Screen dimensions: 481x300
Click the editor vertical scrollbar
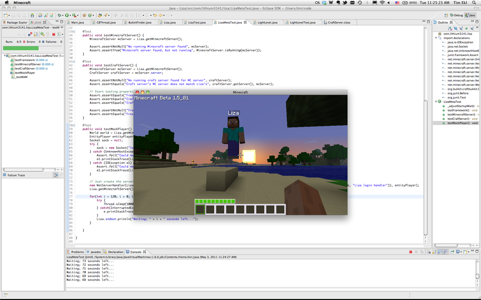pos(425,167)
